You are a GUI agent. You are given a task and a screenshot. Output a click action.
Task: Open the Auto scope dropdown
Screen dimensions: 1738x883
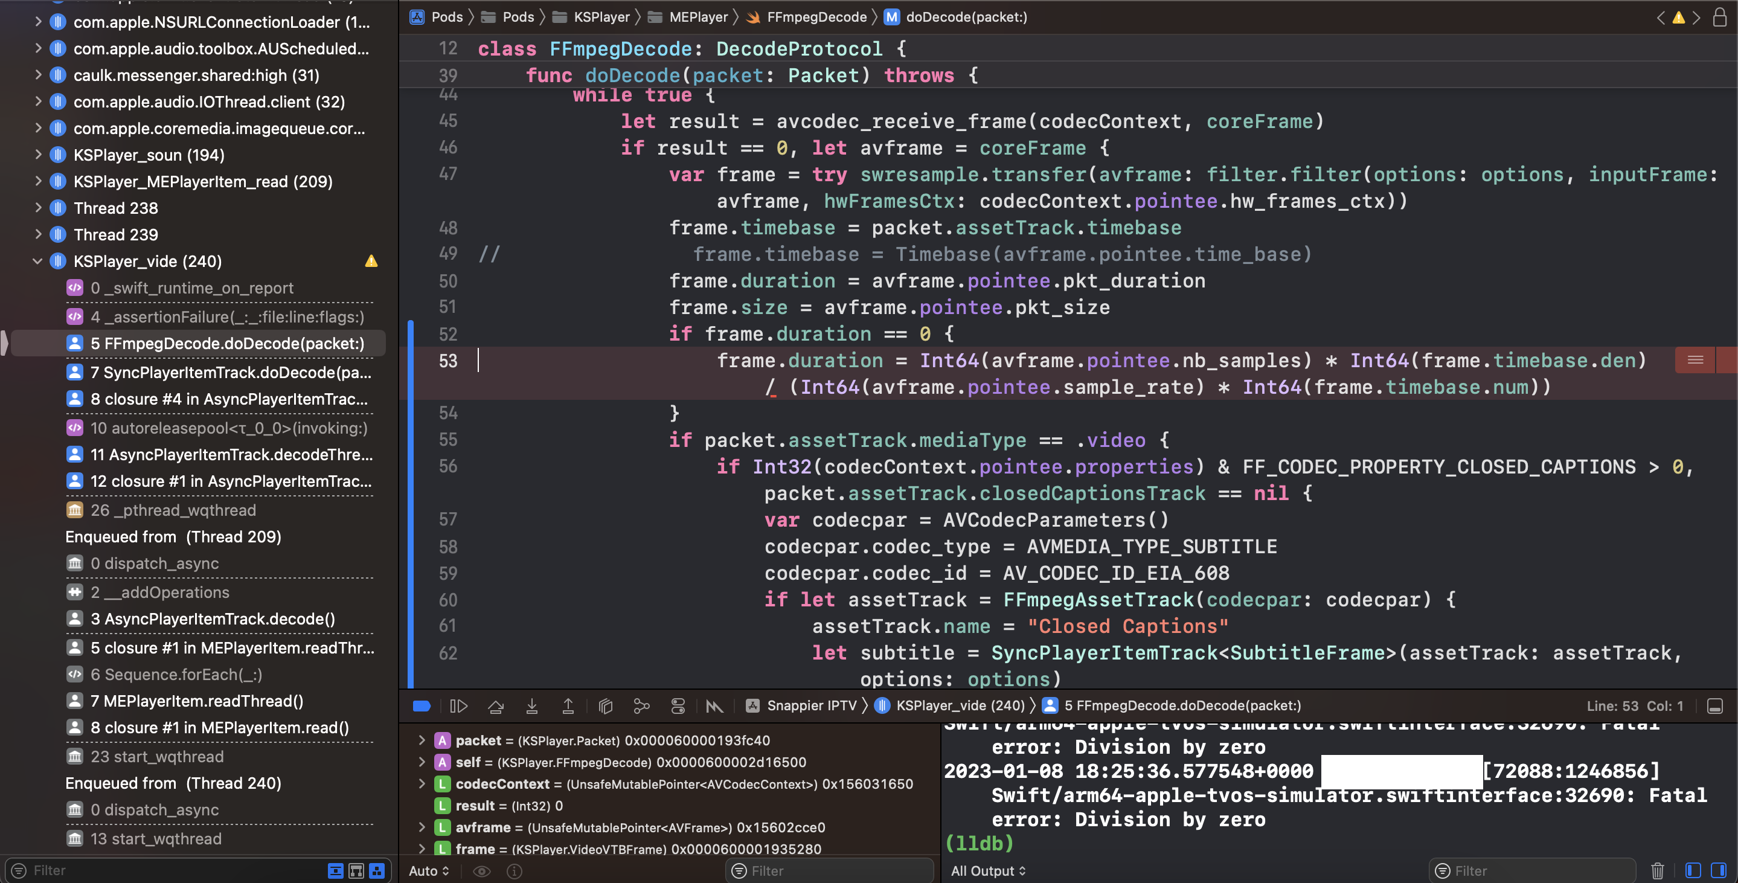tap(429, 871)
